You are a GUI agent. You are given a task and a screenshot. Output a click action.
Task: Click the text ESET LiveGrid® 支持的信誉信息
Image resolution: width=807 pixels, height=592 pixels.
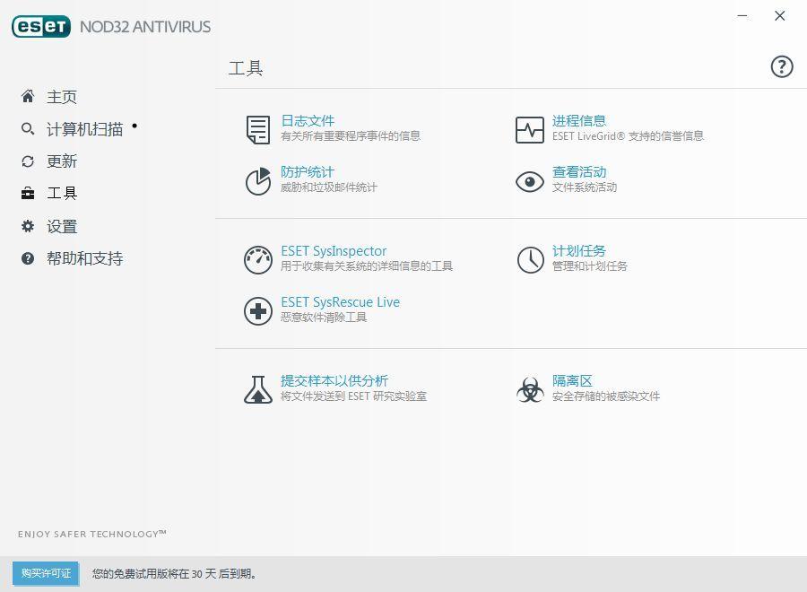(x=628, y=136)
